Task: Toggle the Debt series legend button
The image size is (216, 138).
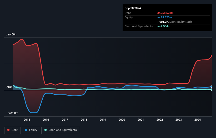Action: point(13,130)
